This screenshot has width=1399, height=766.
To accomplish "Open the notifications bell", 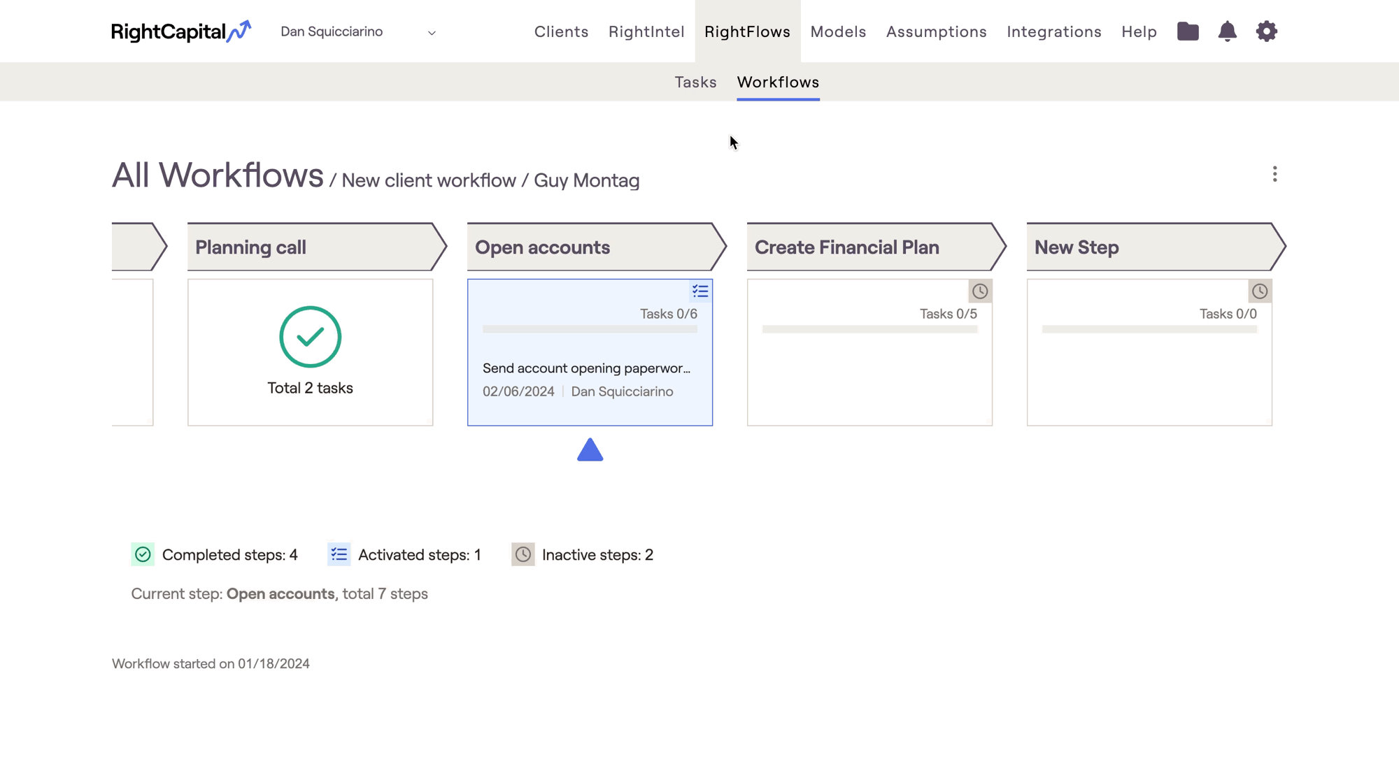I will click(x=1227, y=31).
